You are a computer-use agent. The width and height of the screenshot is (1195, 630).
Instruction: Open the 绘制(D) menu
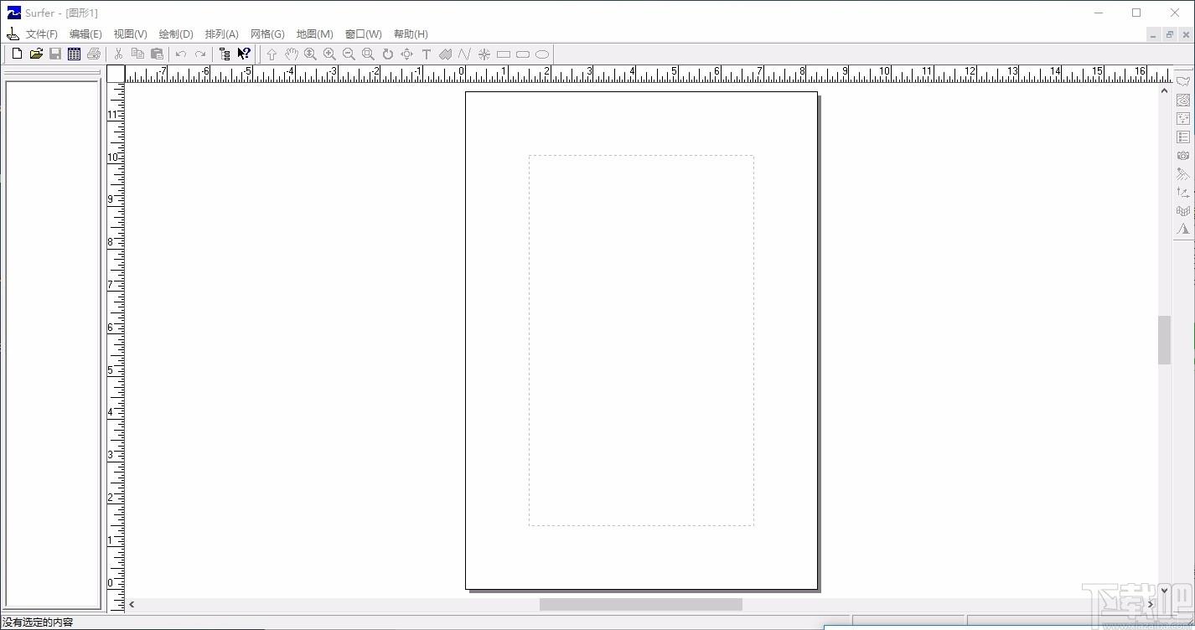[x=176, y=34]
